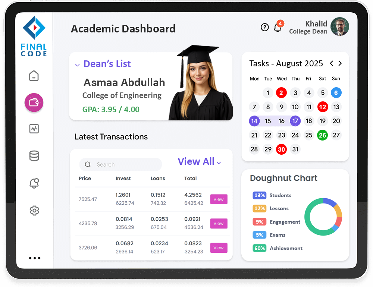This screenshot has height=287, width=373.
Task: Click the help question mark icon
Action: (265, 27)
